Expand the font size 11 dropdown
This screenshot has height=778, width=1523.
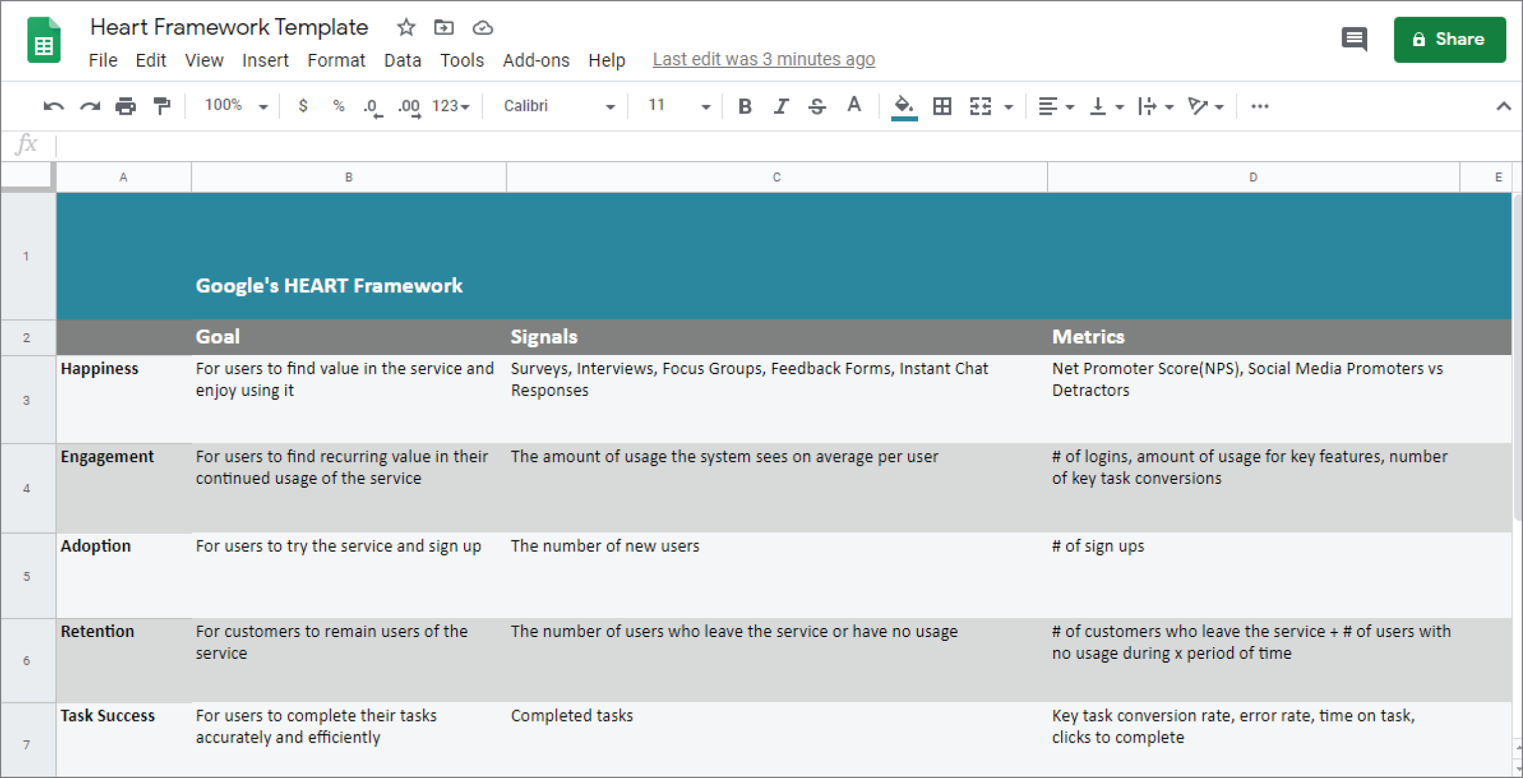point(679,106)
